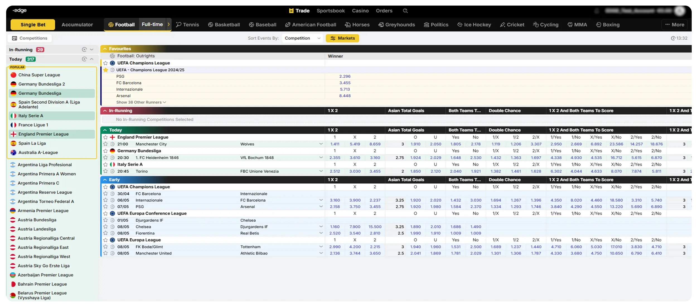Switch to Ice Hockey sport tab
Viewport: 697px width, 307px height.
pos(474,25)
